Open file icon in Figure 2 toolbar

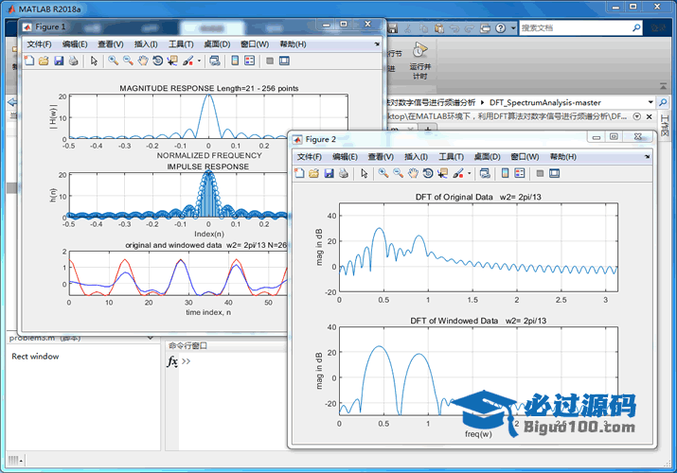(314, 173)
